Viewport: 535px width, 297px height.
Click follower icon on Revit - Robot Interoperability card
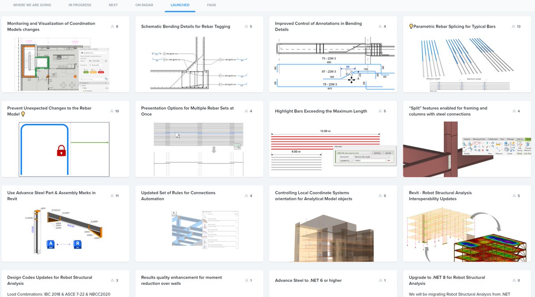(514, 196)
